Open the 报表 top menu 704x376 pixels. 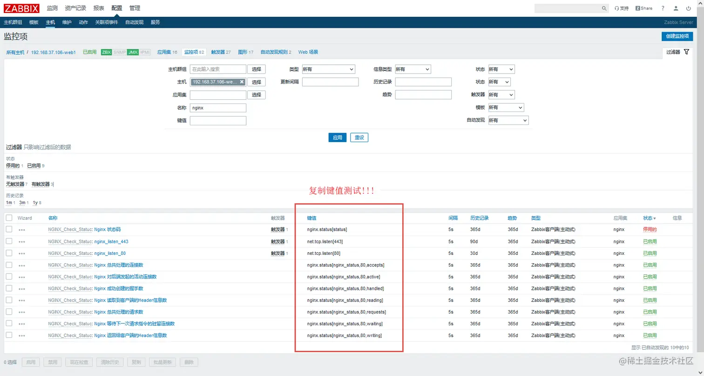pyautogui.click(x=99, y=8)
